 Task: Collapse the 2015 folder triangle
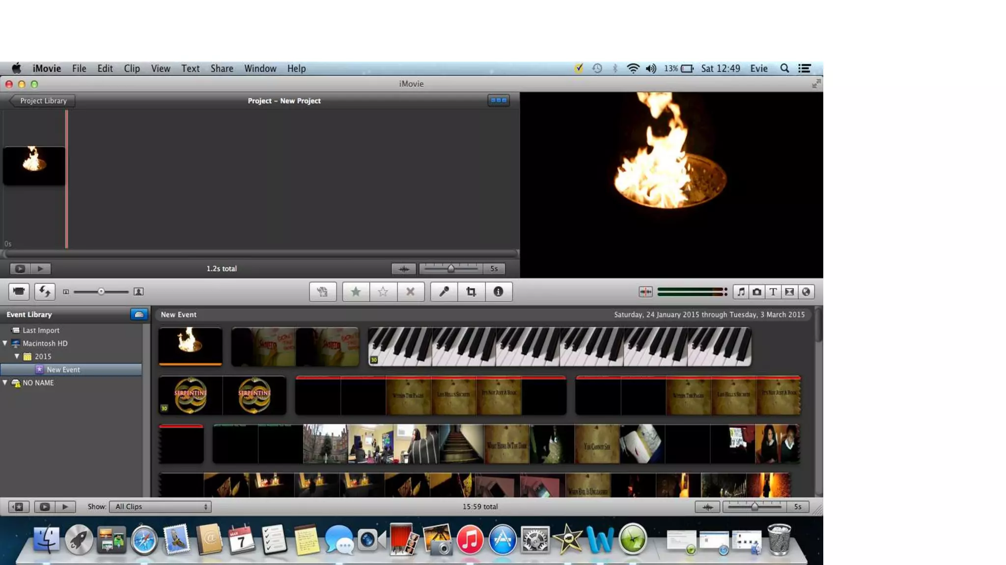tap(17, 357)
